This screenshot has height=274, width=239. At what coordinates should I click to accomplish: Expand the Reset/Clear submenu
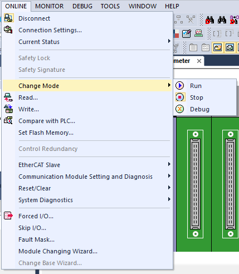[169, 187]
